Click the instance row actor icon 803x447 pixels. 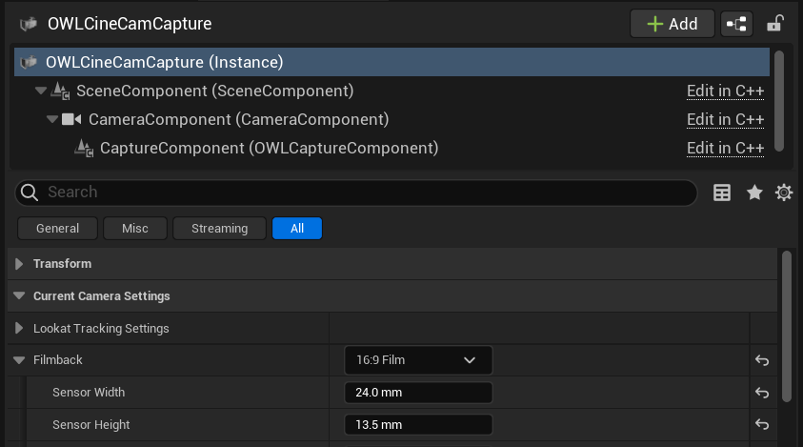click(x=29, y=62)
